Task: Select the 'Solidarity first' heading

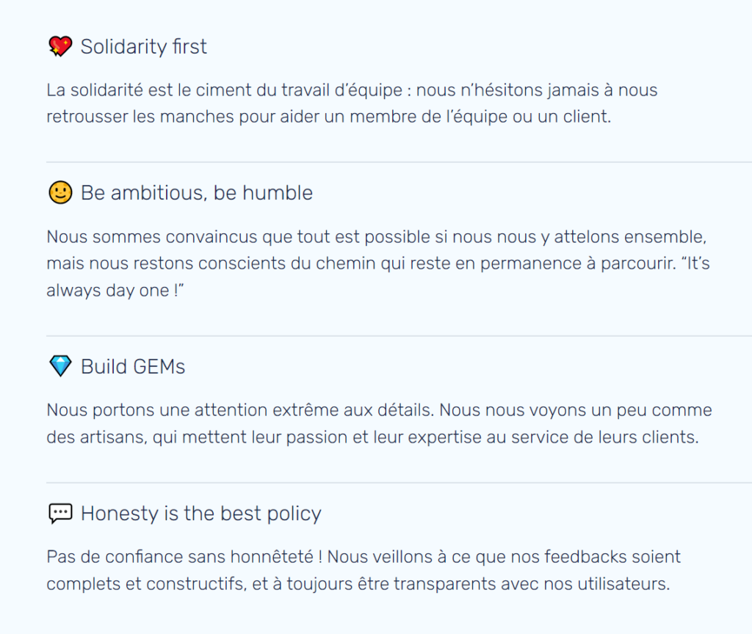Action: tap(143, 46)
